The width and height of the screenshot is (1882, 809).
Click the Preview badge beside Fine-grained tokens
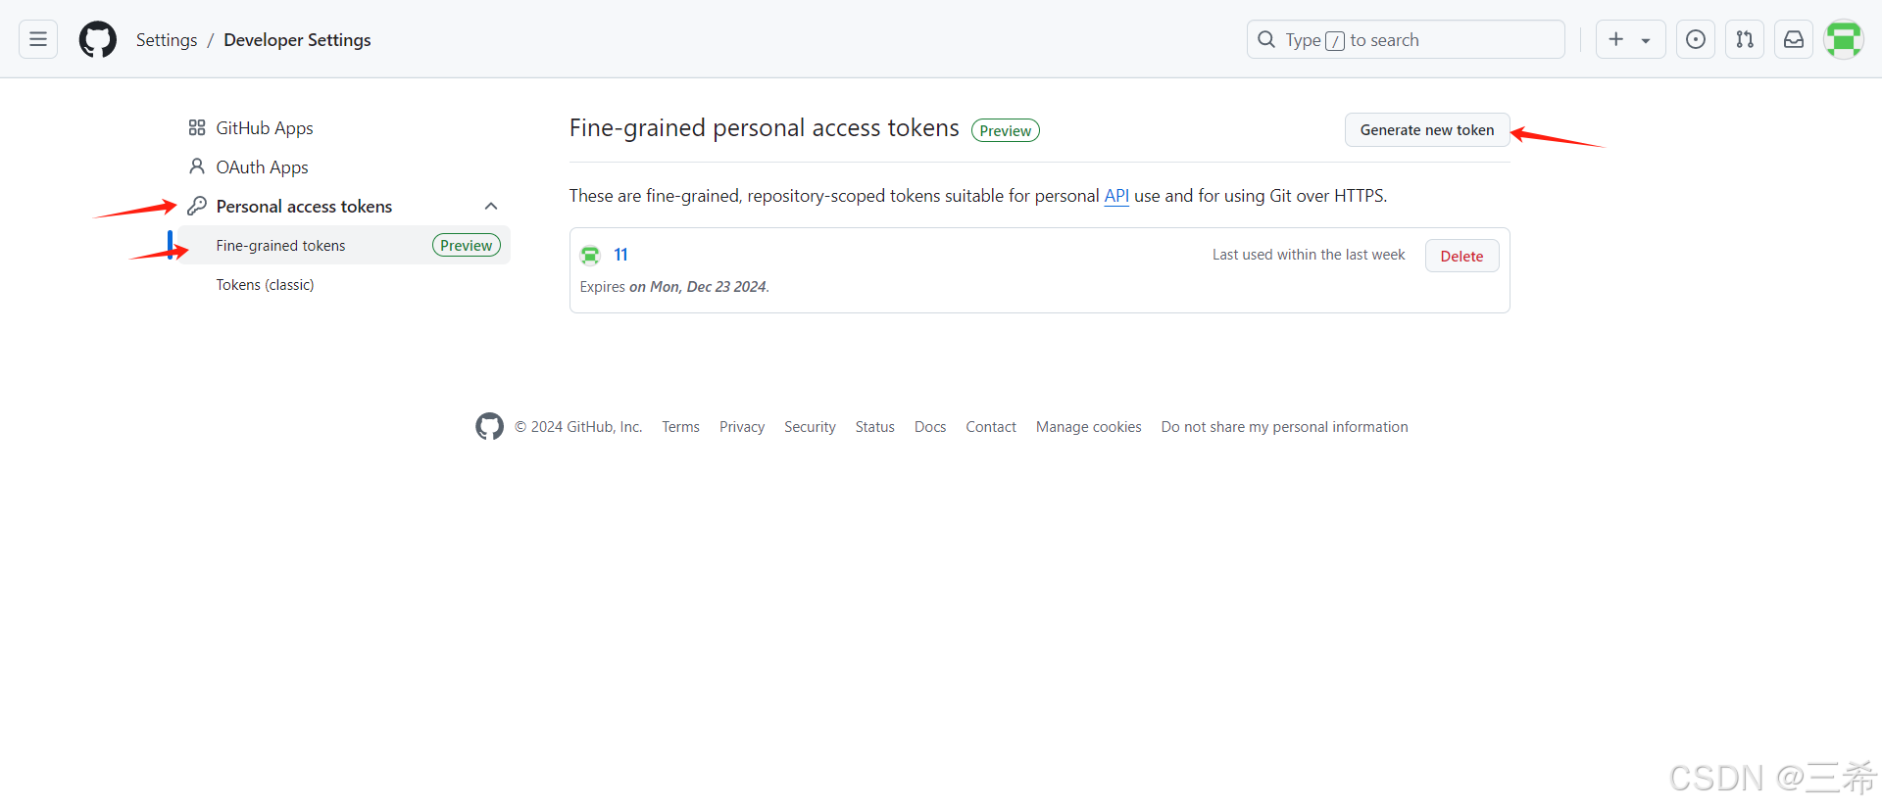tap(467, 246)
